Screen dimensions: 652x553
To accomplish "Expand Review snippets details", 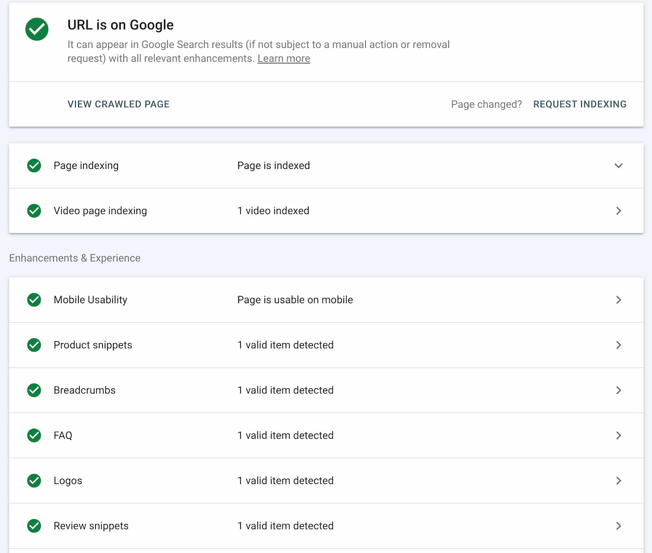I will [x=618, y=526].
